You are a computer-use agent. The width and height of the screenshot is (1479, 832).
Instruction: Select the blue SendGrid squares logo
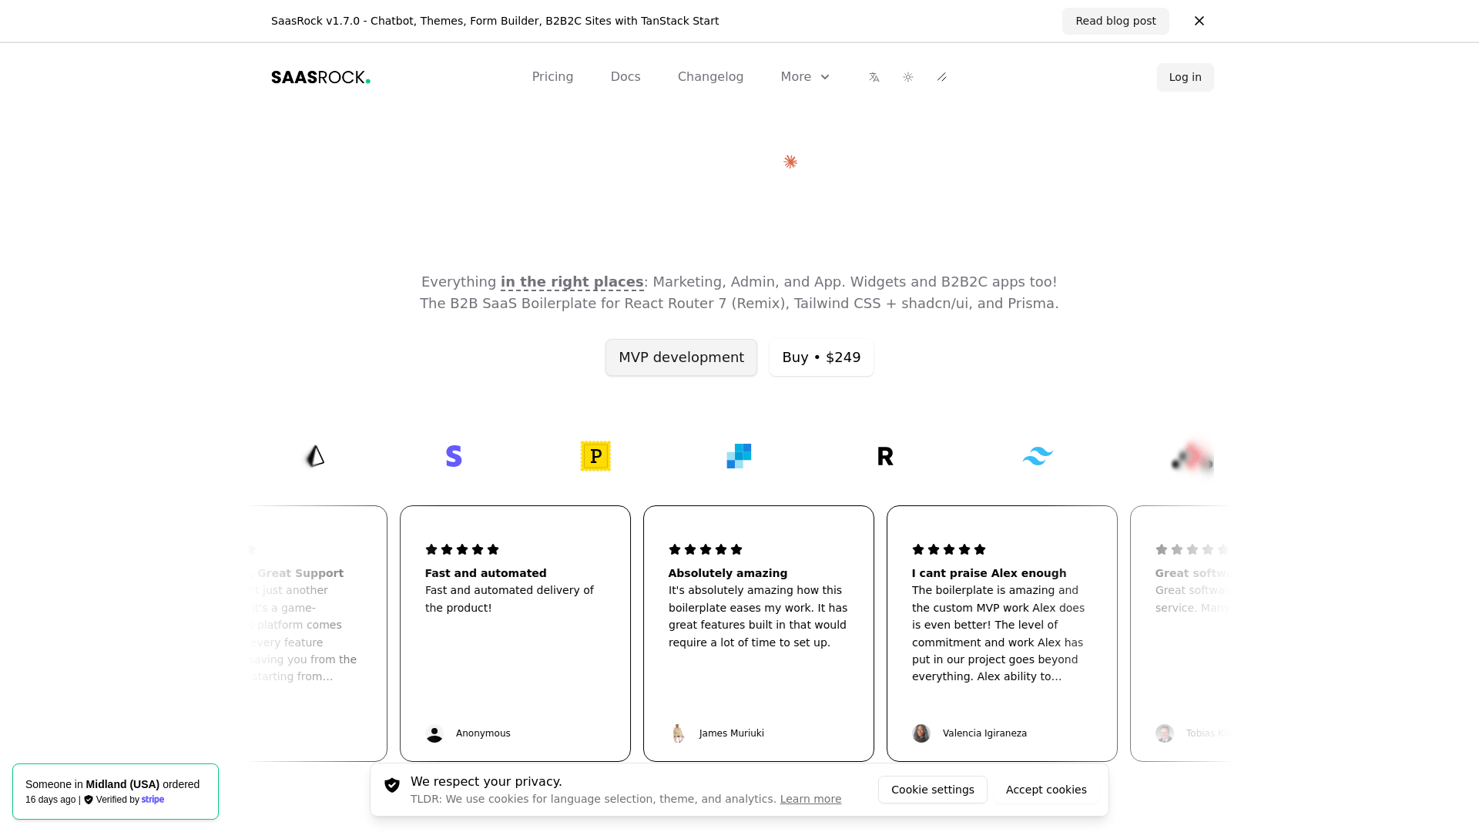739,456
